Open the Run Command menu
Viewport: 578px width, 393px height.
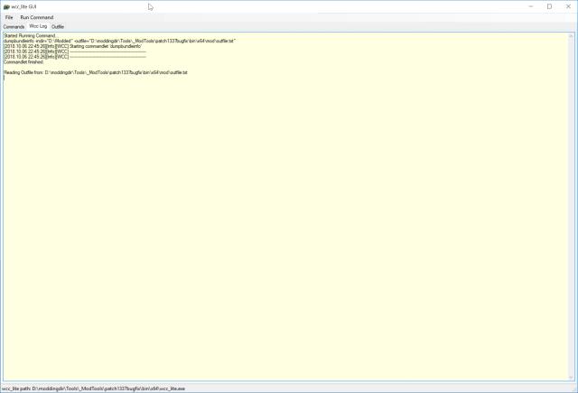[37, 17]
